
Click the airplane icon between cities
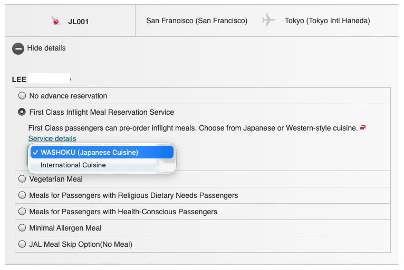[268, 21]
